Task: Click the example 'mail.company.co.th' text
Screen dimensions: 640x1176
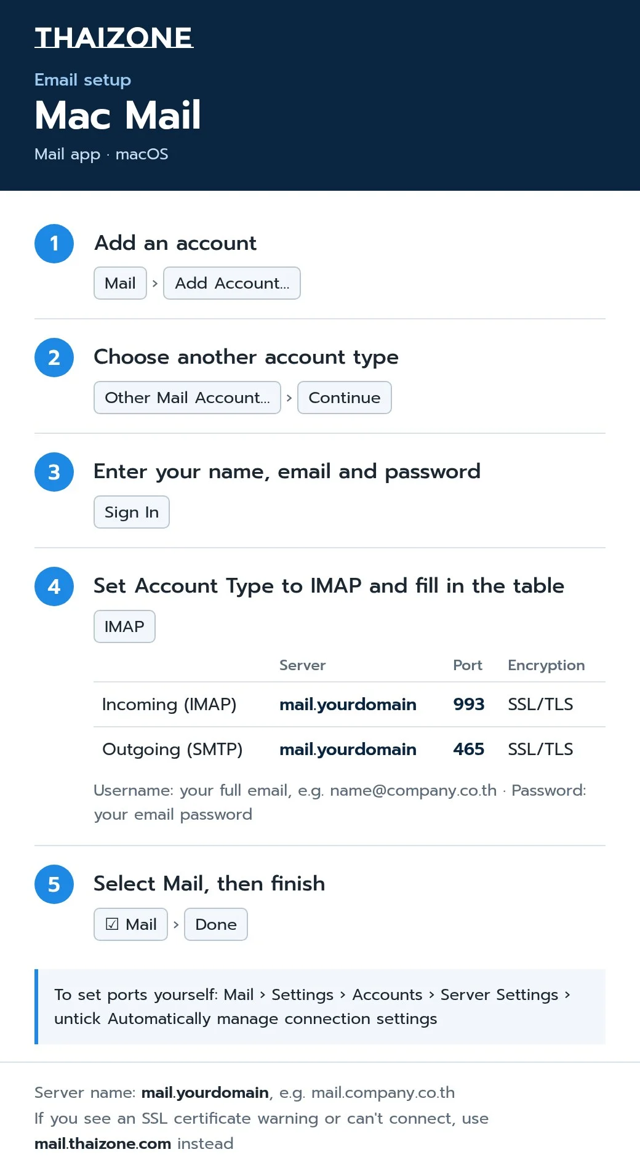Action: coord(383,1093)
